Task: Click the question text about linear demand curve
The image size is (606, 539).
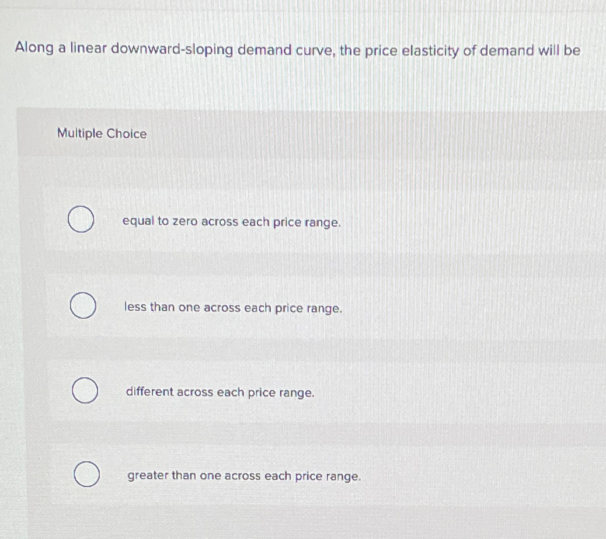Action: coord(297,51)
